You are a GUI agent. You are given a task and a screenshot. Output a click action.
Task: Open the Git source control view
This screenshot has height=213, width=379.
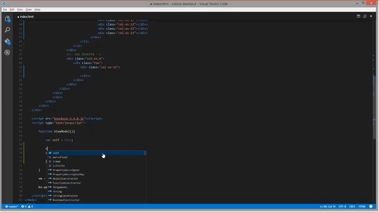[7, 41]
